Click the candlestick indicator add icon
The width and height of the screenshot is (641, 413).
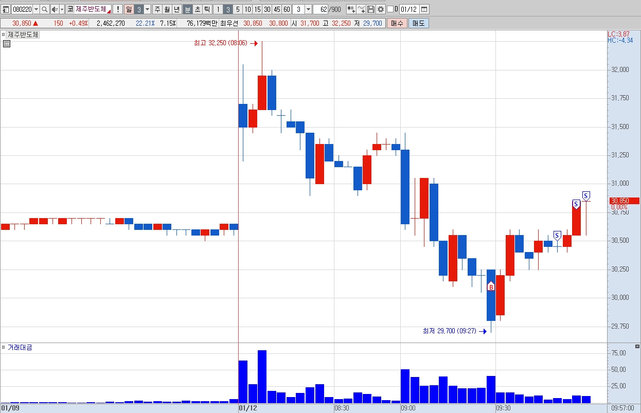point(351,9)
